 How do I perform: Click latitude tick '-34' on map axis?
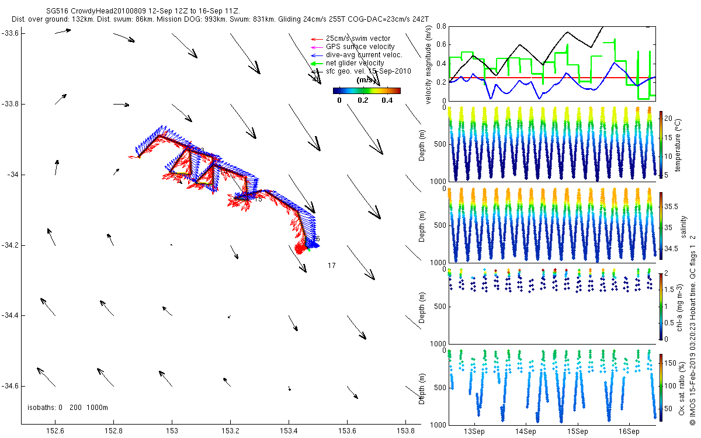point(13,175)
